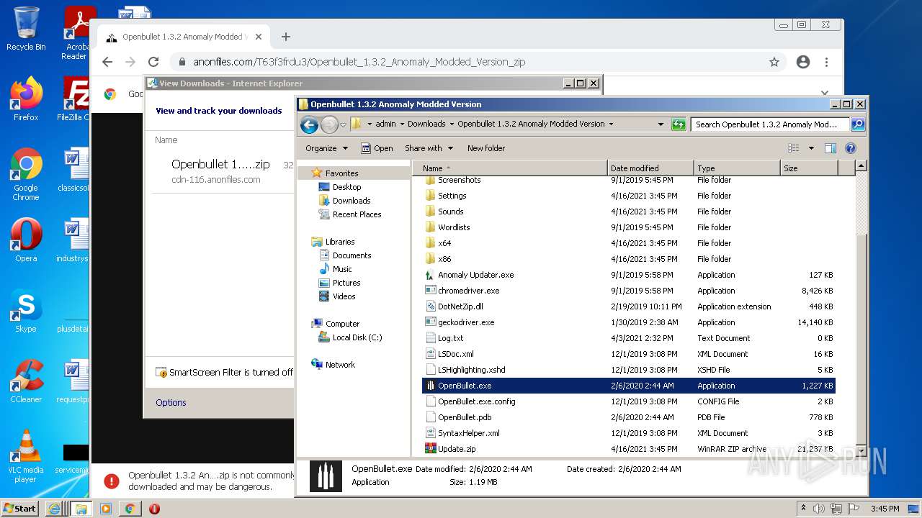
Task: Click New folder in Explorer toolbar
Action: click(486, 148)
